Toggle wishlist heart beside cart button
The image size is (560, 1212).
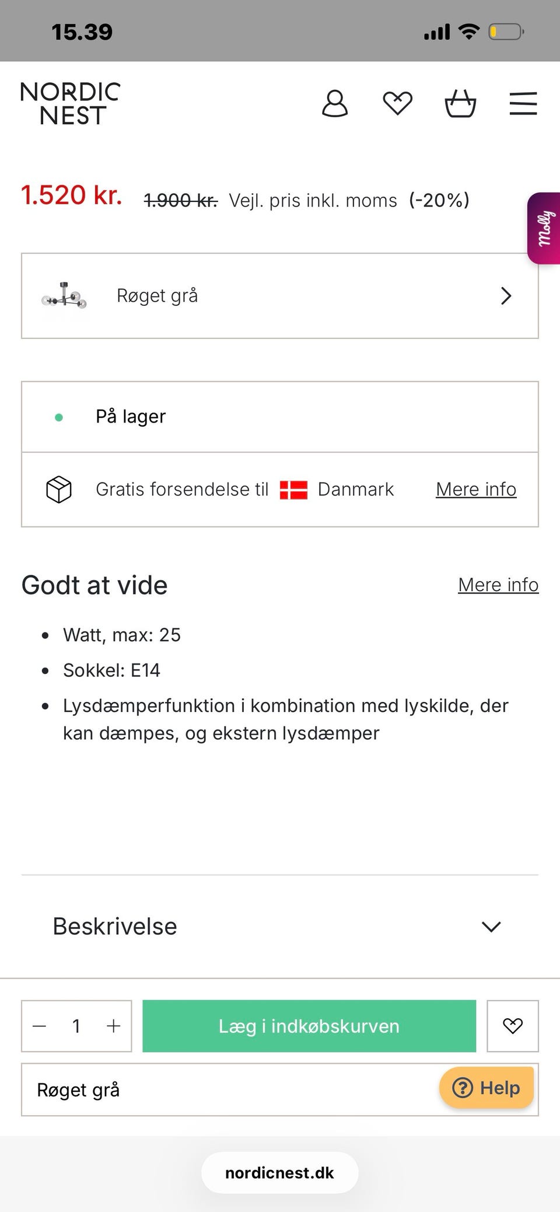513,1026
